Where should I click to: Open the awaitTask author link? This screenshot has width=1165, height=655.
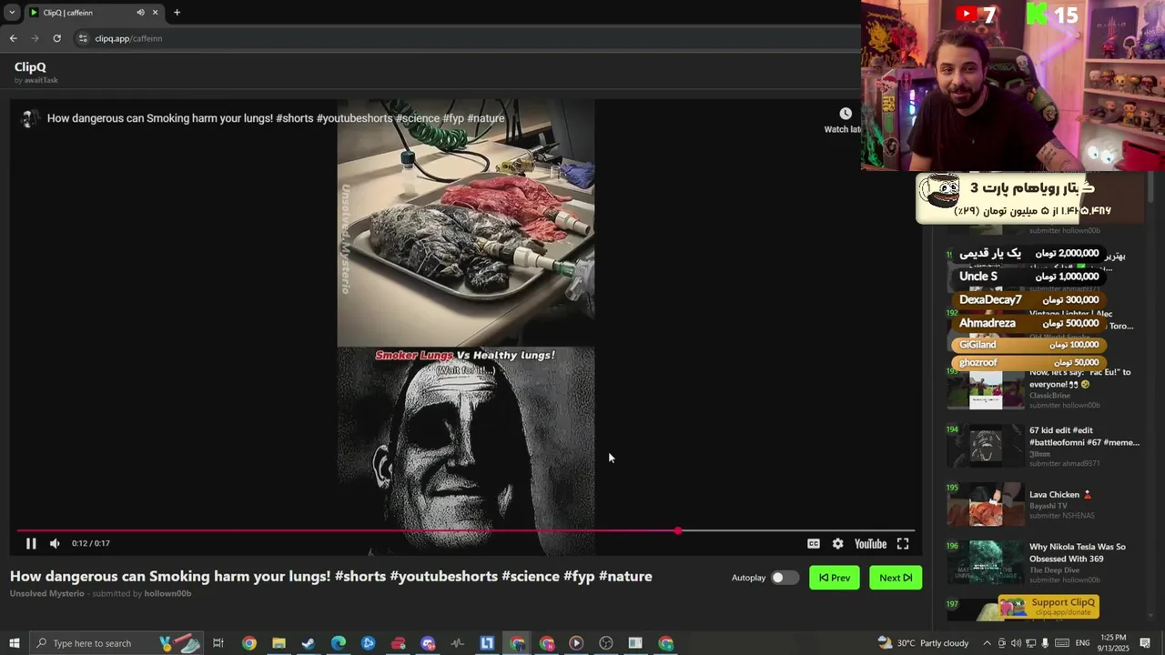pyautogui.click(x=41, y=80)
